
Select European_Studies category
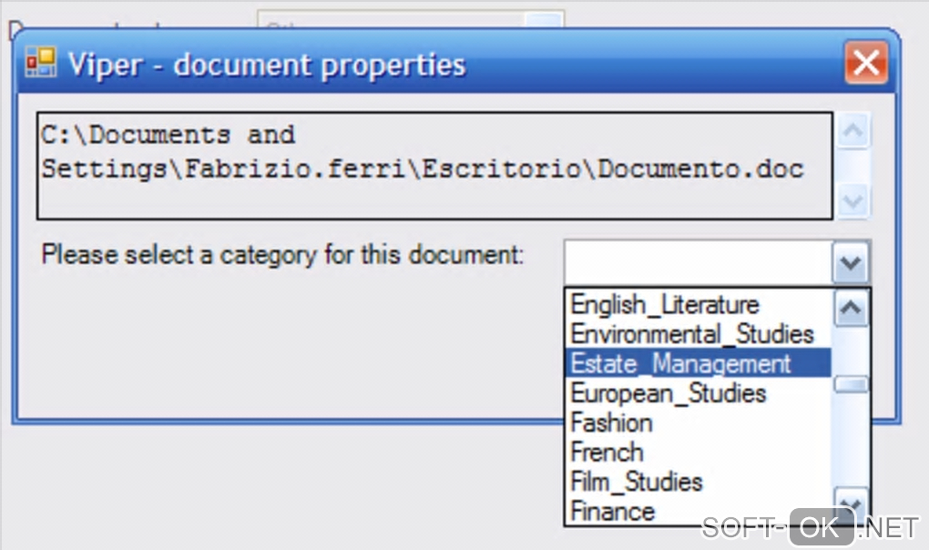[669, 393]
